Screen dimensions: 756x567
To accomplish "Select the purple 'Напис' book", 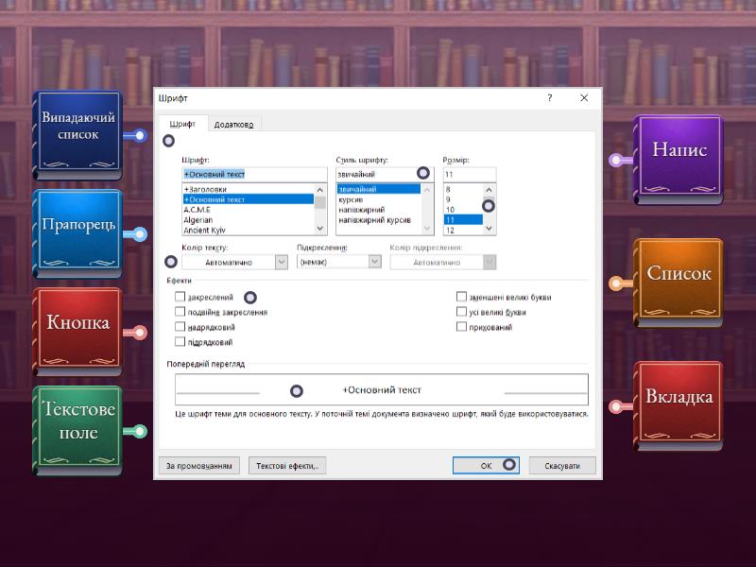I will 679,151.
